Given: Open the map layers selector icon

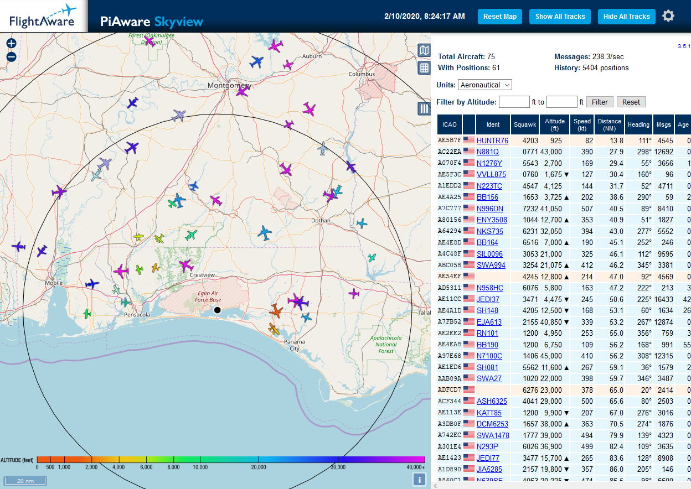Looking at the screenshot, I should tap(424, 50).
